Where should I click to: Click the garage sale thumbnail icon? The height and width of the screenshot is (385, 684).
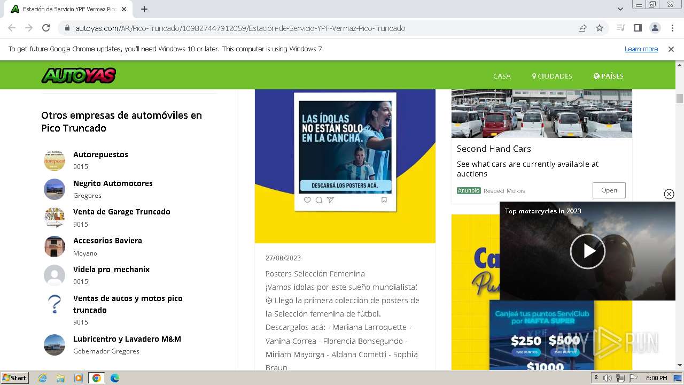(x=54, y=218)
